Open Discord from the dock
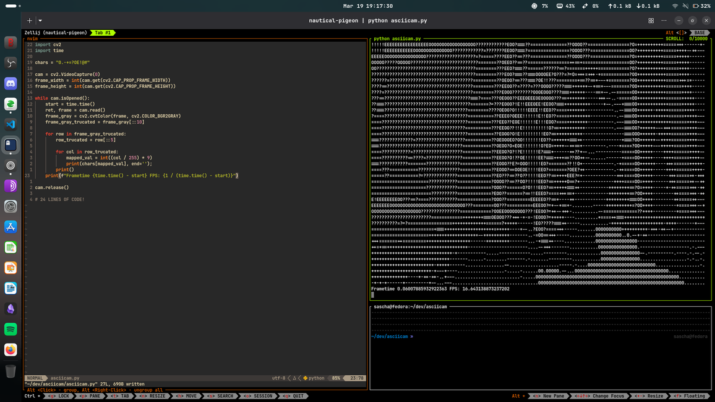Image resolution: width=715 pixels, height=402 pixels. pyautogui.click(x=11, y=83)
